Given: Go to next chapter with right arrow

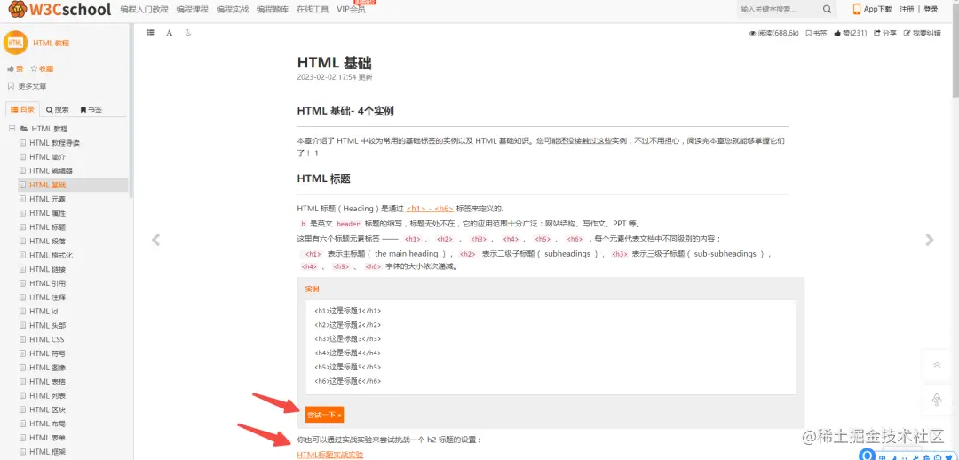Looking at the screenshot, I should 930,240.
